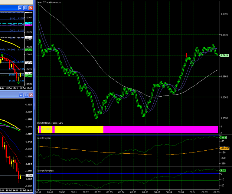
Task: Click the 09:00 time label
Action: tap(181, 193)
